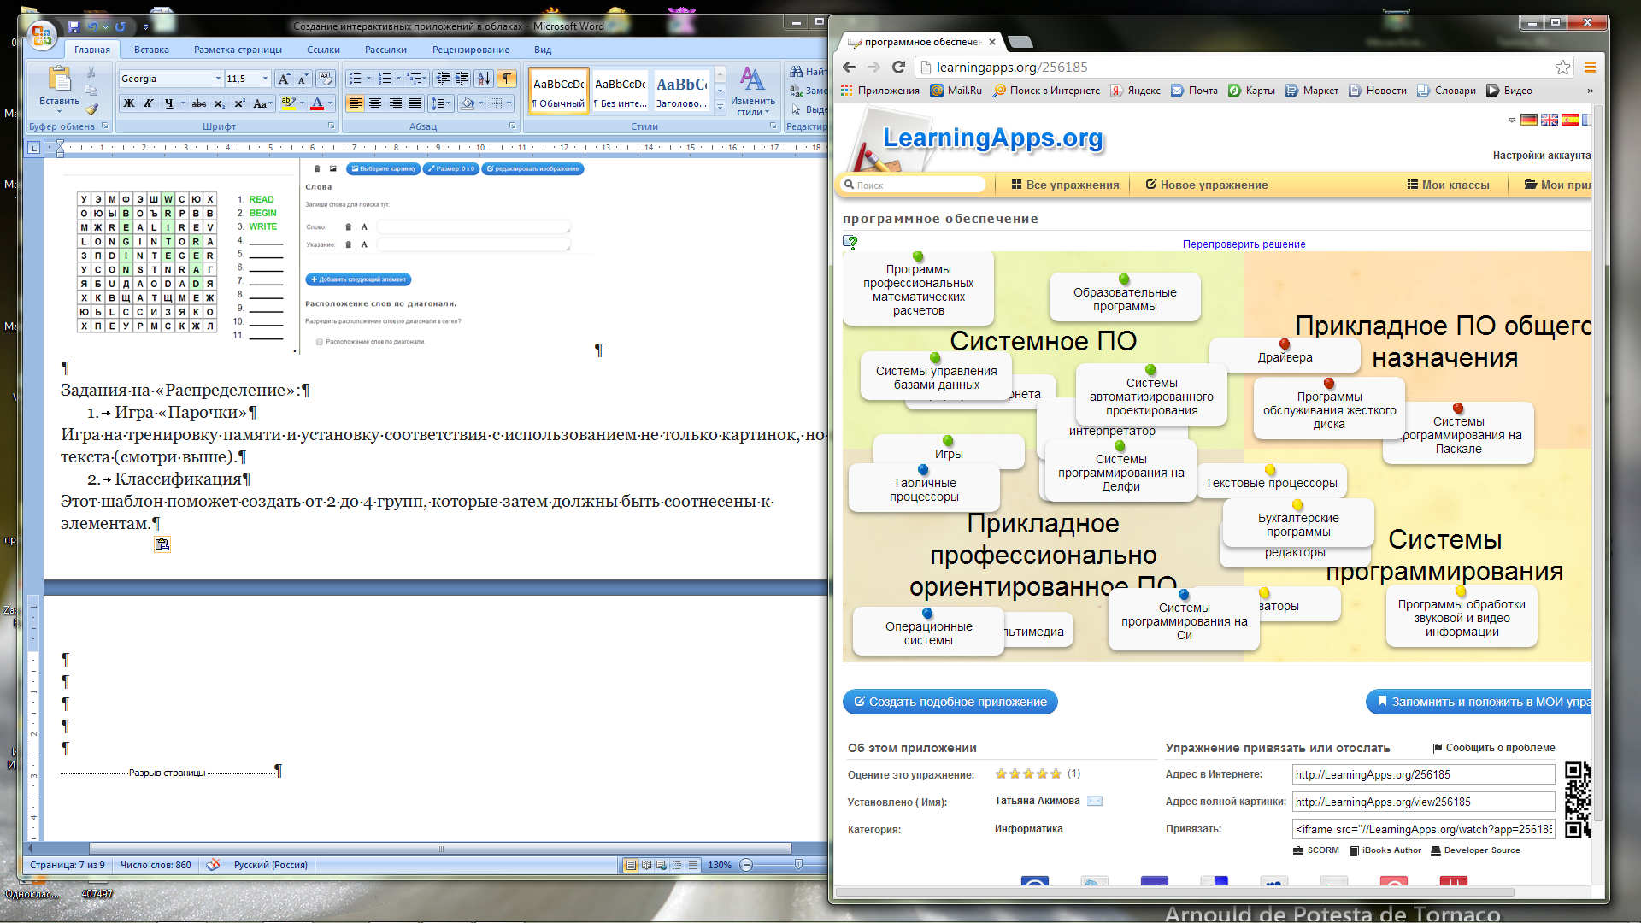Open the Georgia font name dropdown
The width and height of the screenshot is (1641, 923).
[x=218, y=79]
